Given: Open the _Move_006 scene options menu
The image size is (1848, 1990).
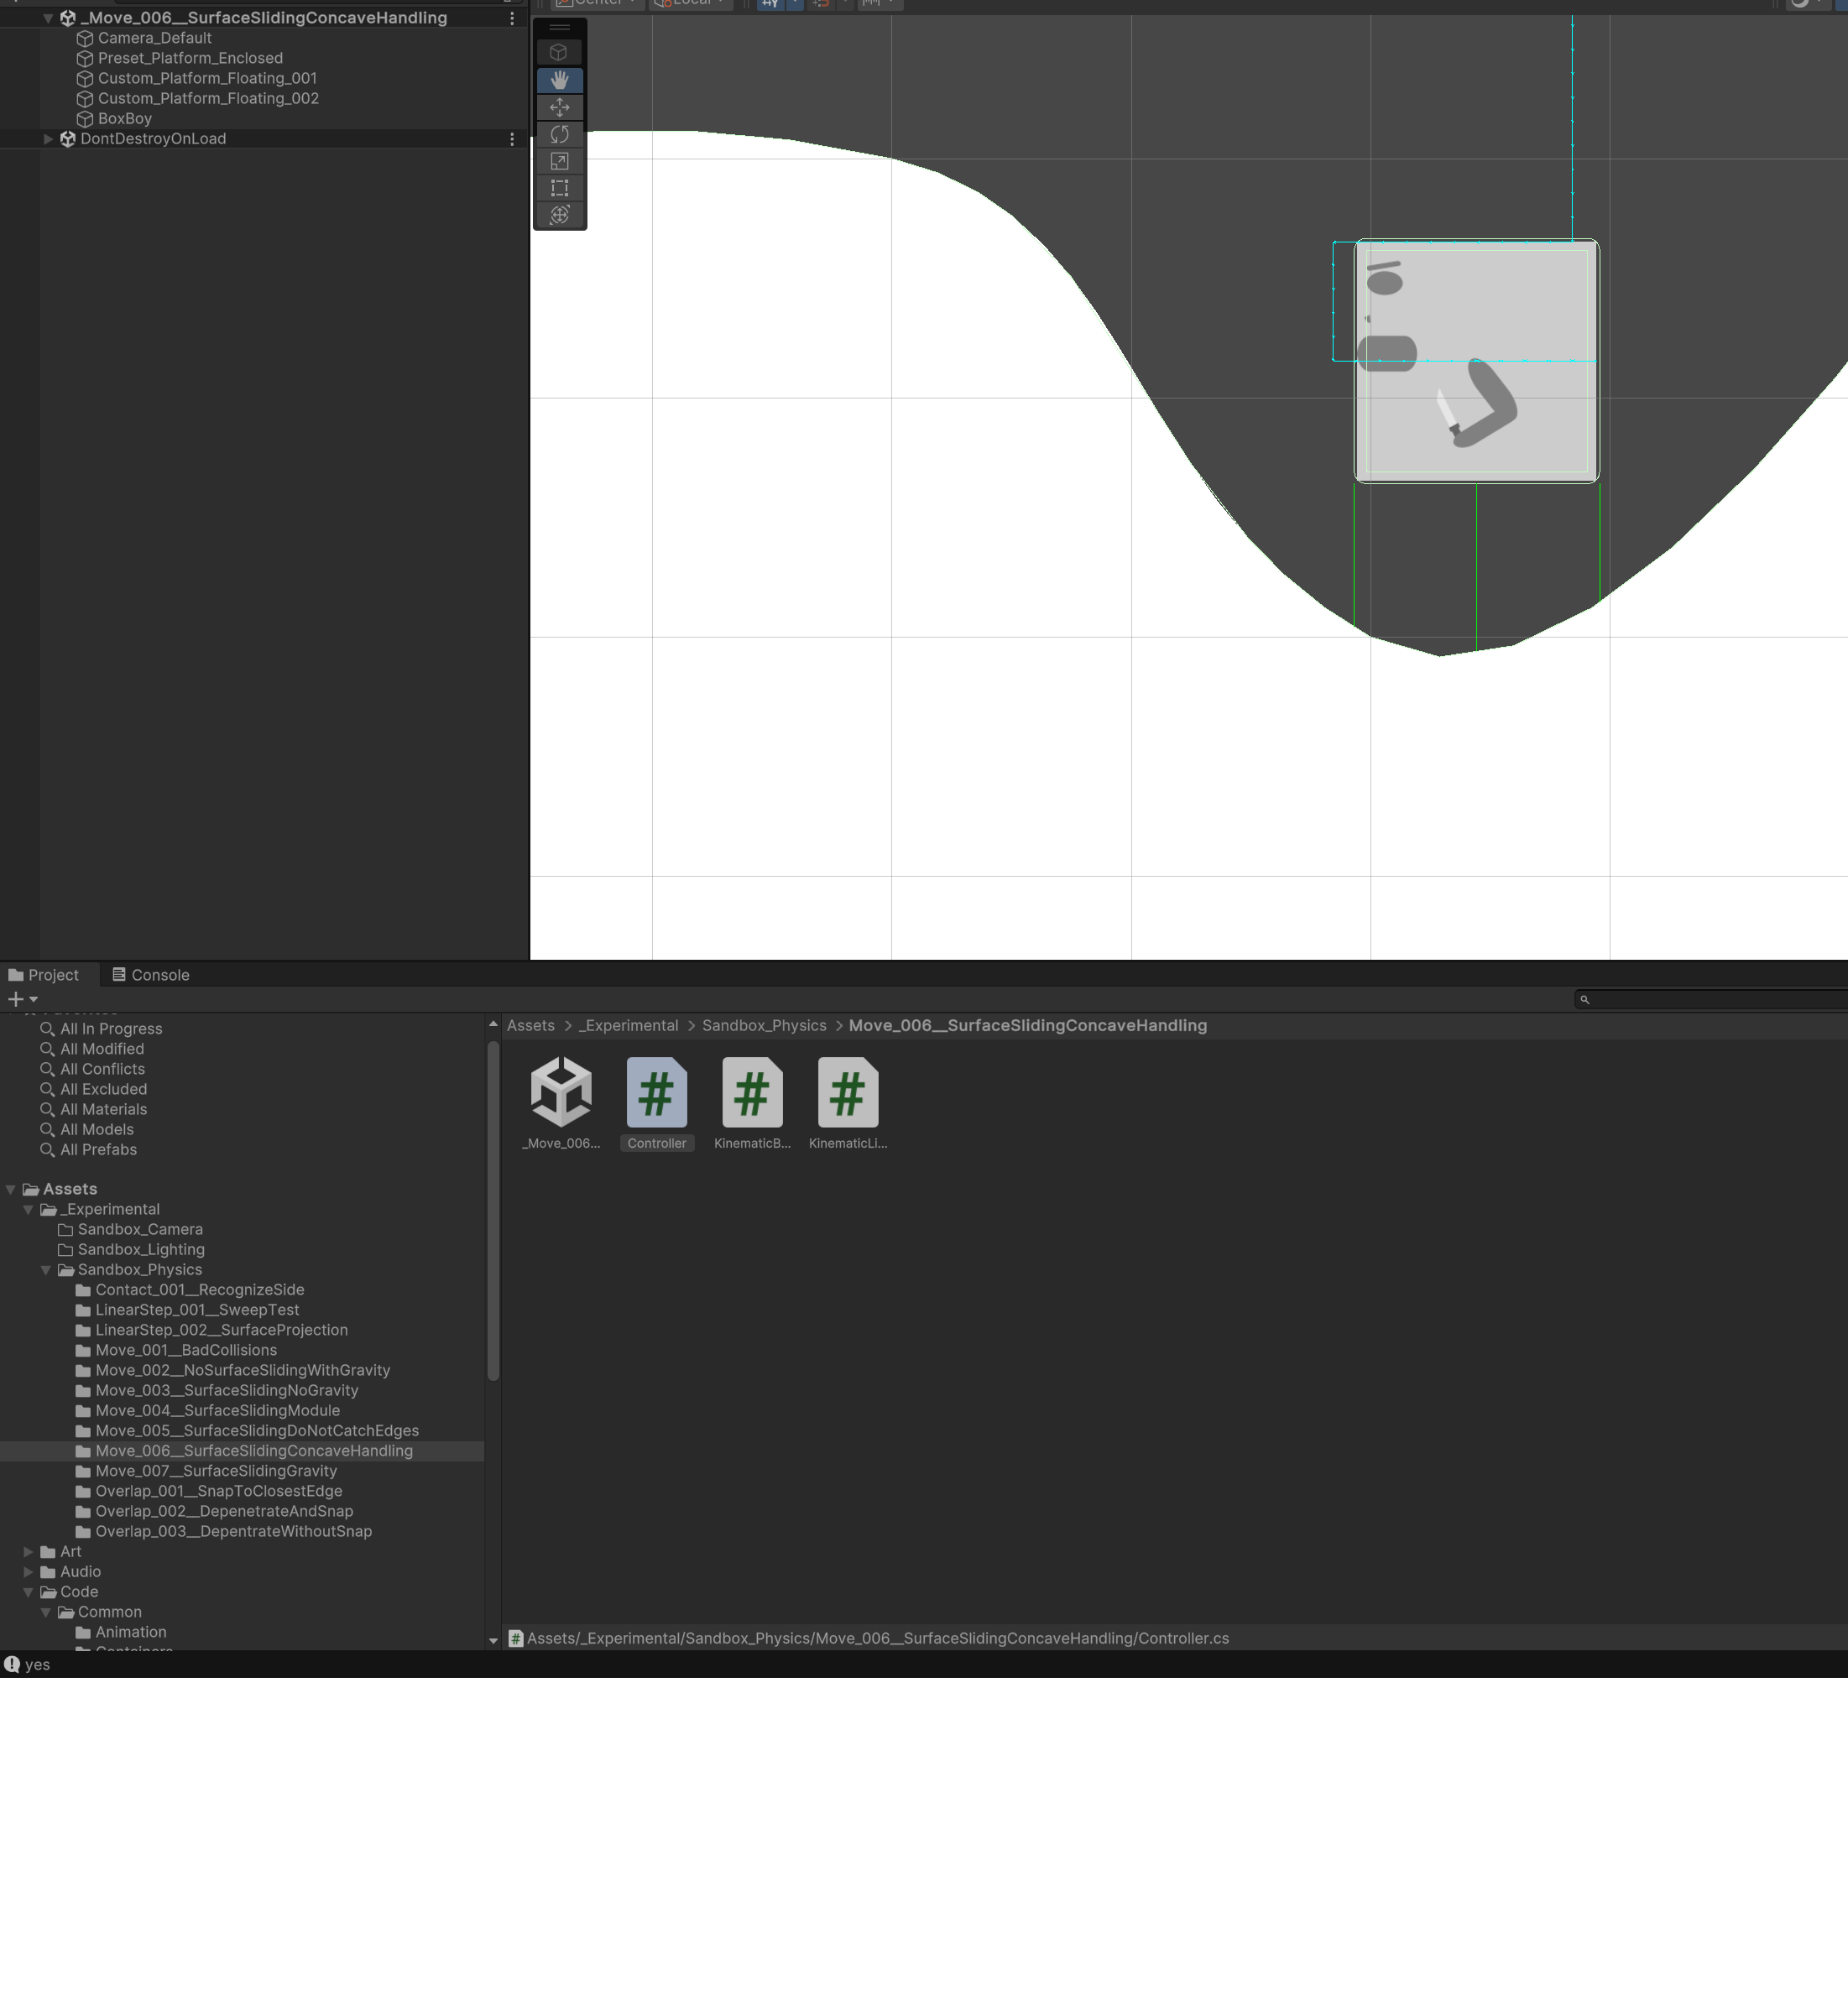Looking at the screenshot, I should click(512, 18).
